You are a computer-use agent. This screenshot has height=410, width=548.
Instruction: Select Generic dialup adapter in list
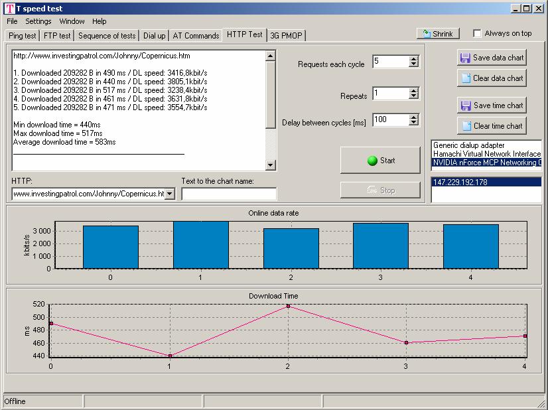[486, 145]
